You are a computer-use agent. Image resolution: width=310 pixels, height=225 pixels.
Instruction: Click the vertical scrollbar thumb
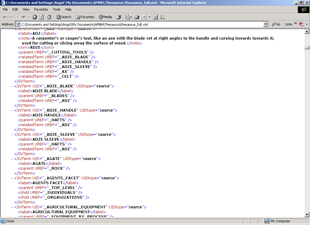pos(307,47)
